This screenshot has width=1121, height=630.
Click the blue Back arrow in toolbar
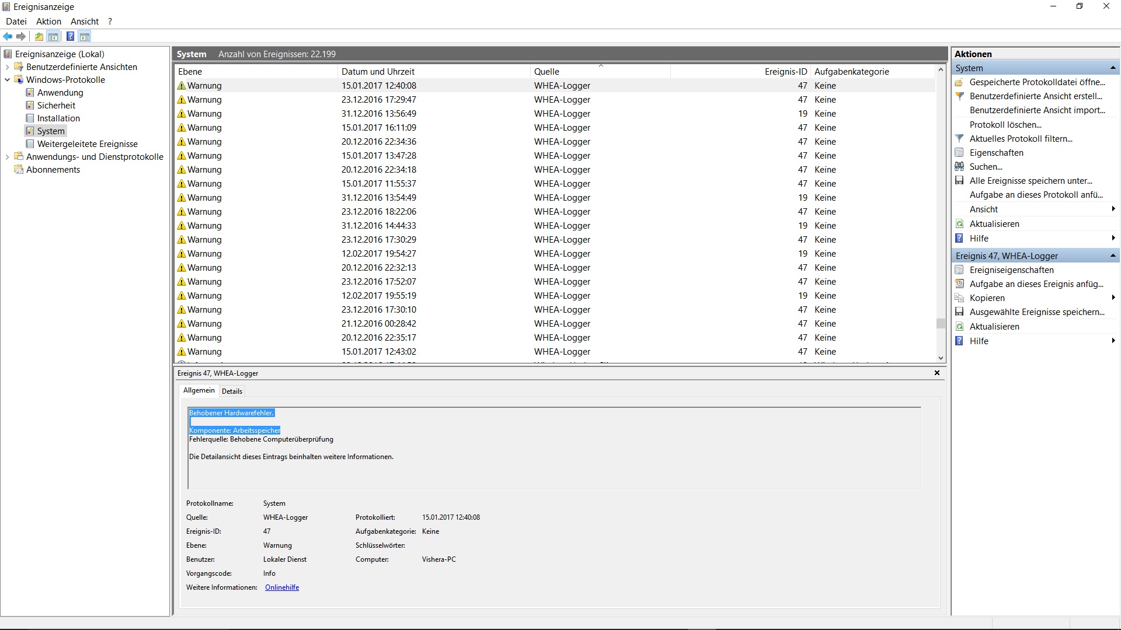[x=8, y=37]
